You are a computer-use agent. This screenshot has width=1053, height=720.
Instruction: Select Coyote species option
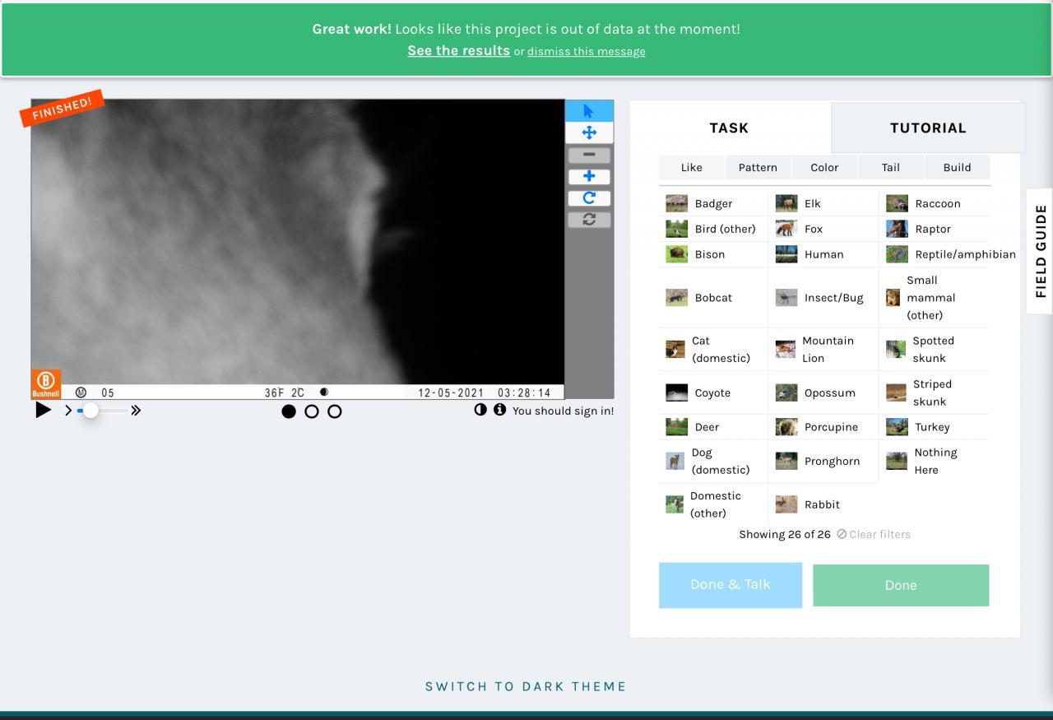point(713,393)
